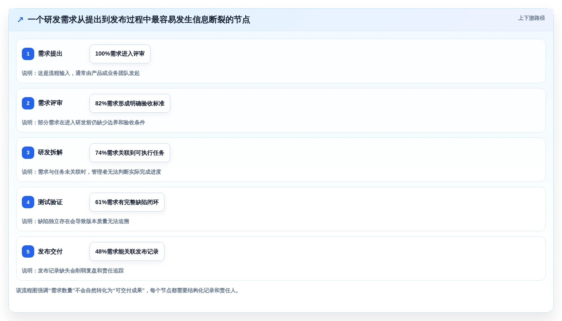This screenshot has width=562, height=321.
Task: Click the note 说明：这是流程输入，通常由产品或业务团队发起
Action: coord(81,73)
